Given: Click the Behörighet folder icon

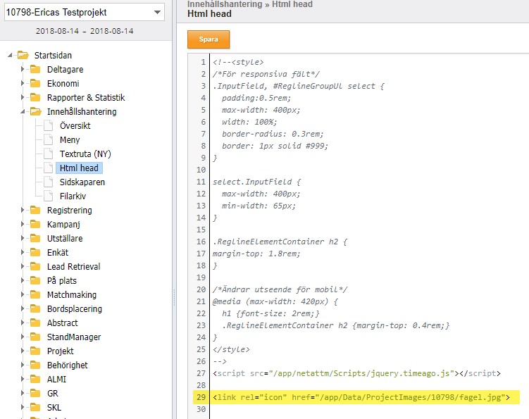Looking at the screenshot, I should [35, 365].
